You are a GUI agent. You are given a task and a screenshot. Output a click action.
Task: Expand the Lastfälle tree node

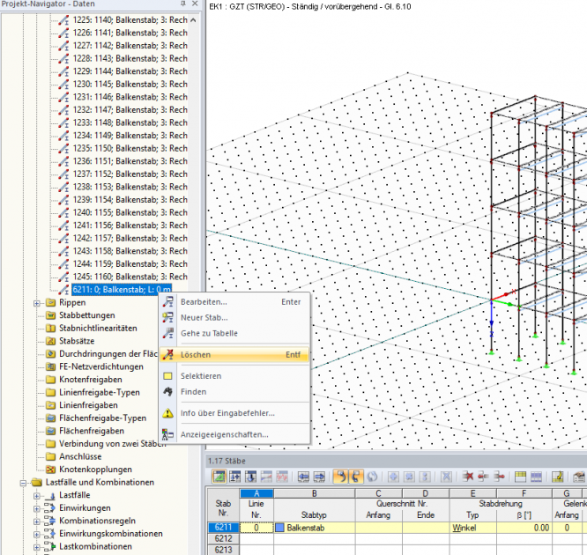[37, 496]
